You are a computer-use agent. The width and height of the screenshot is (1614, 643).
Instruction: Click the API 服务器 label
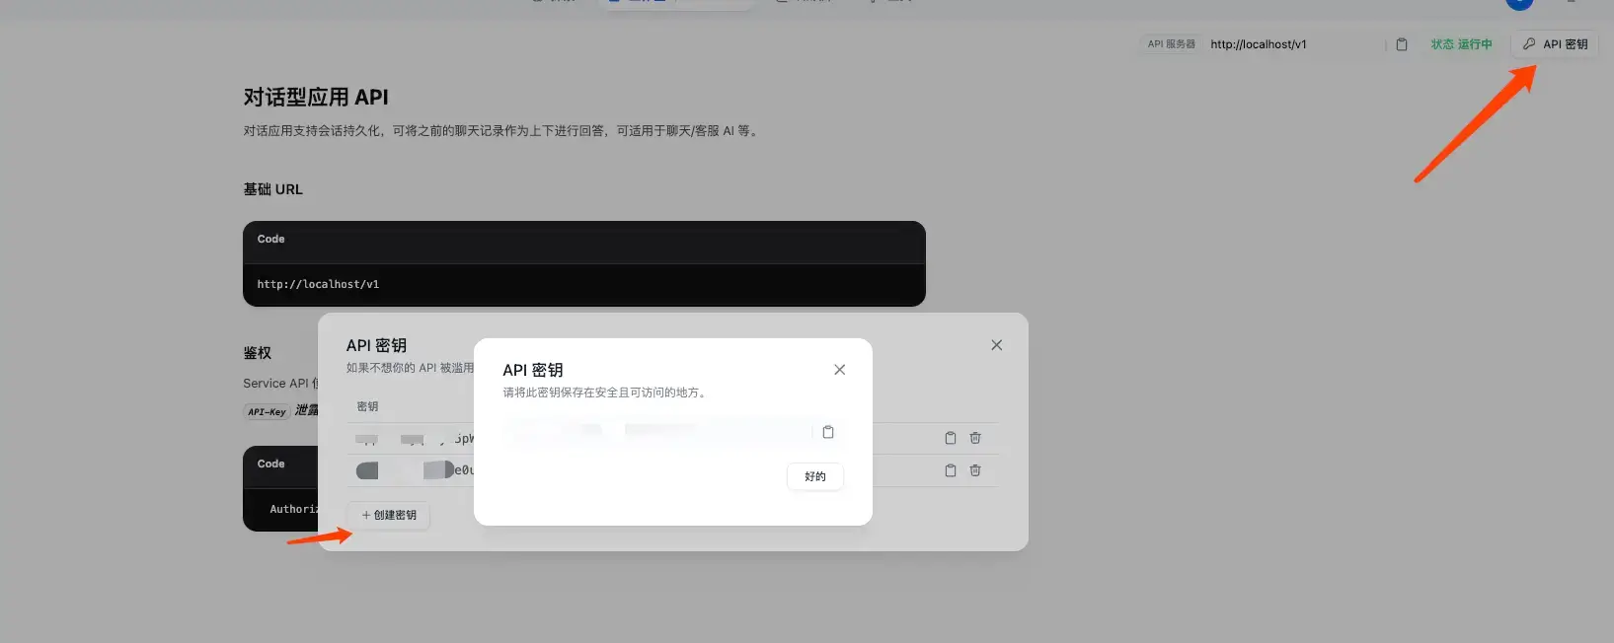point(1171,44)
